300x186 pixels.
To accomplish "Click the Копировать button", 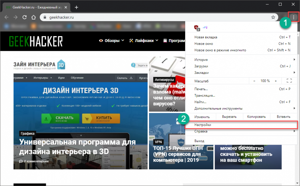I will pos(257,117).
